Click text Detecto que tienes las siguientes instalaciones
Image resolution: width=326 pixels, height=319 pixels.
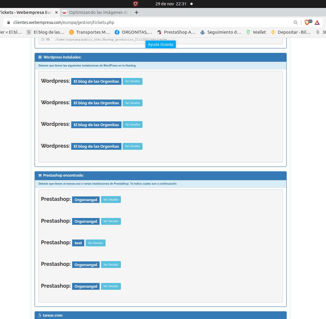click(x=87, y=66)
